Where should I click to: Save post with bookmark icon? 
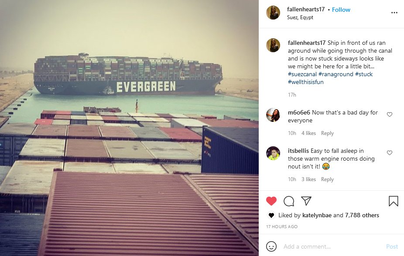point(394,201)
